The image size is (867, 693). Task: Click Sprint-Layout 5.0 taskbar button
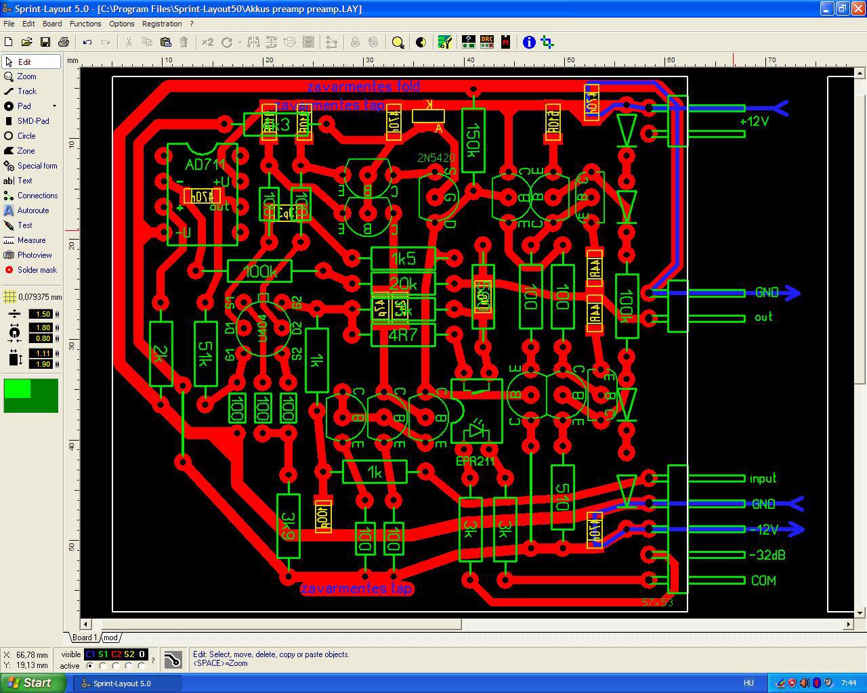click(127, 684)
